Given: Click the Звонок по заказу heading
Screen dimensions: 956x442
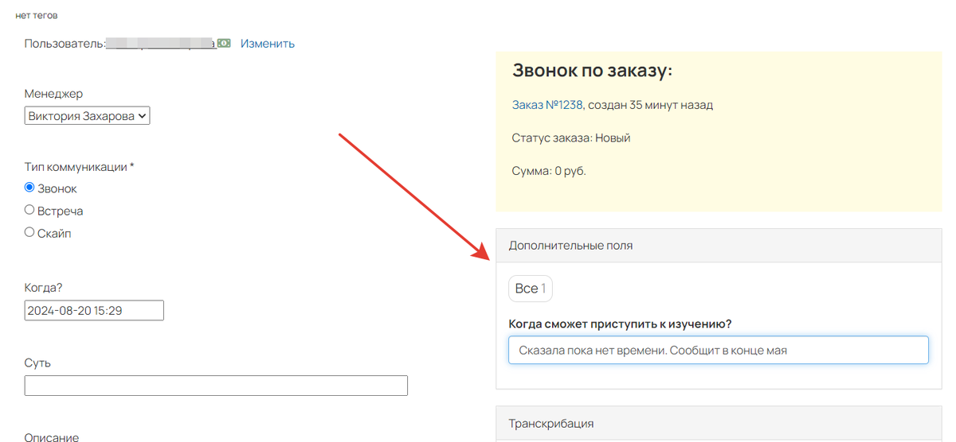Looking at the screenshot, I should pos(593,71).
